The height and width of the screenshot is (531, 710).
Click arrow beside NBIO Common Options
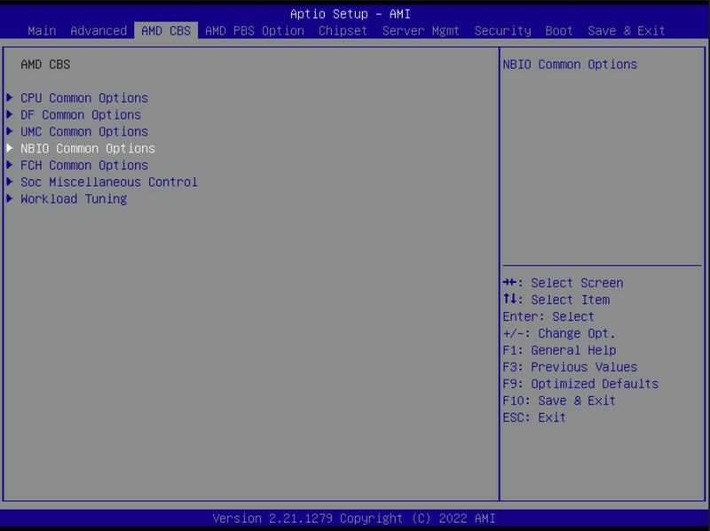click(x=10, y=147)
